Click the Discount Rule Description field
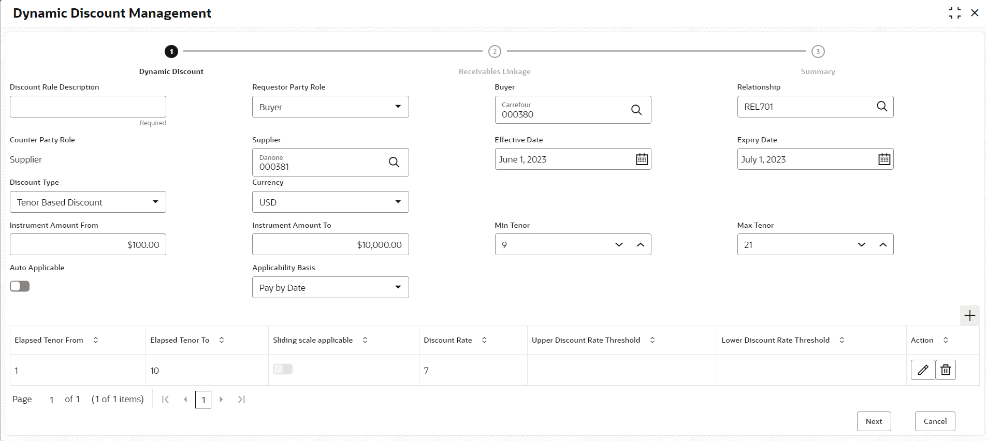 88,107
